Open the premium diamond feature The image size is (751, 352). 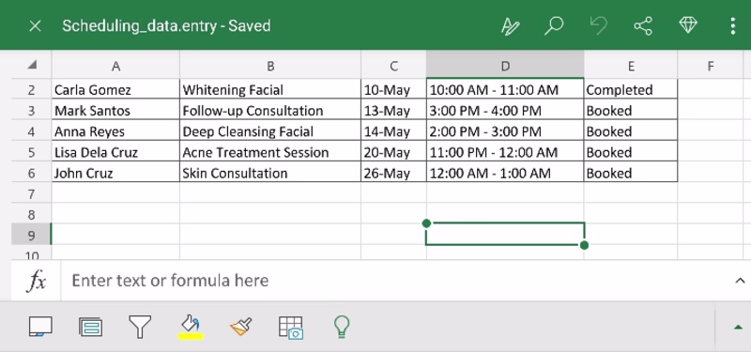pos(688,25)
